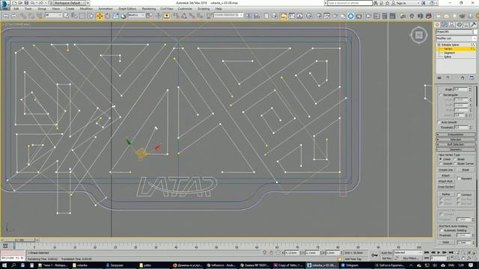Save the file from the quick access toolbar
This screenshot has width=479, height=269.
tap(27, 3)
